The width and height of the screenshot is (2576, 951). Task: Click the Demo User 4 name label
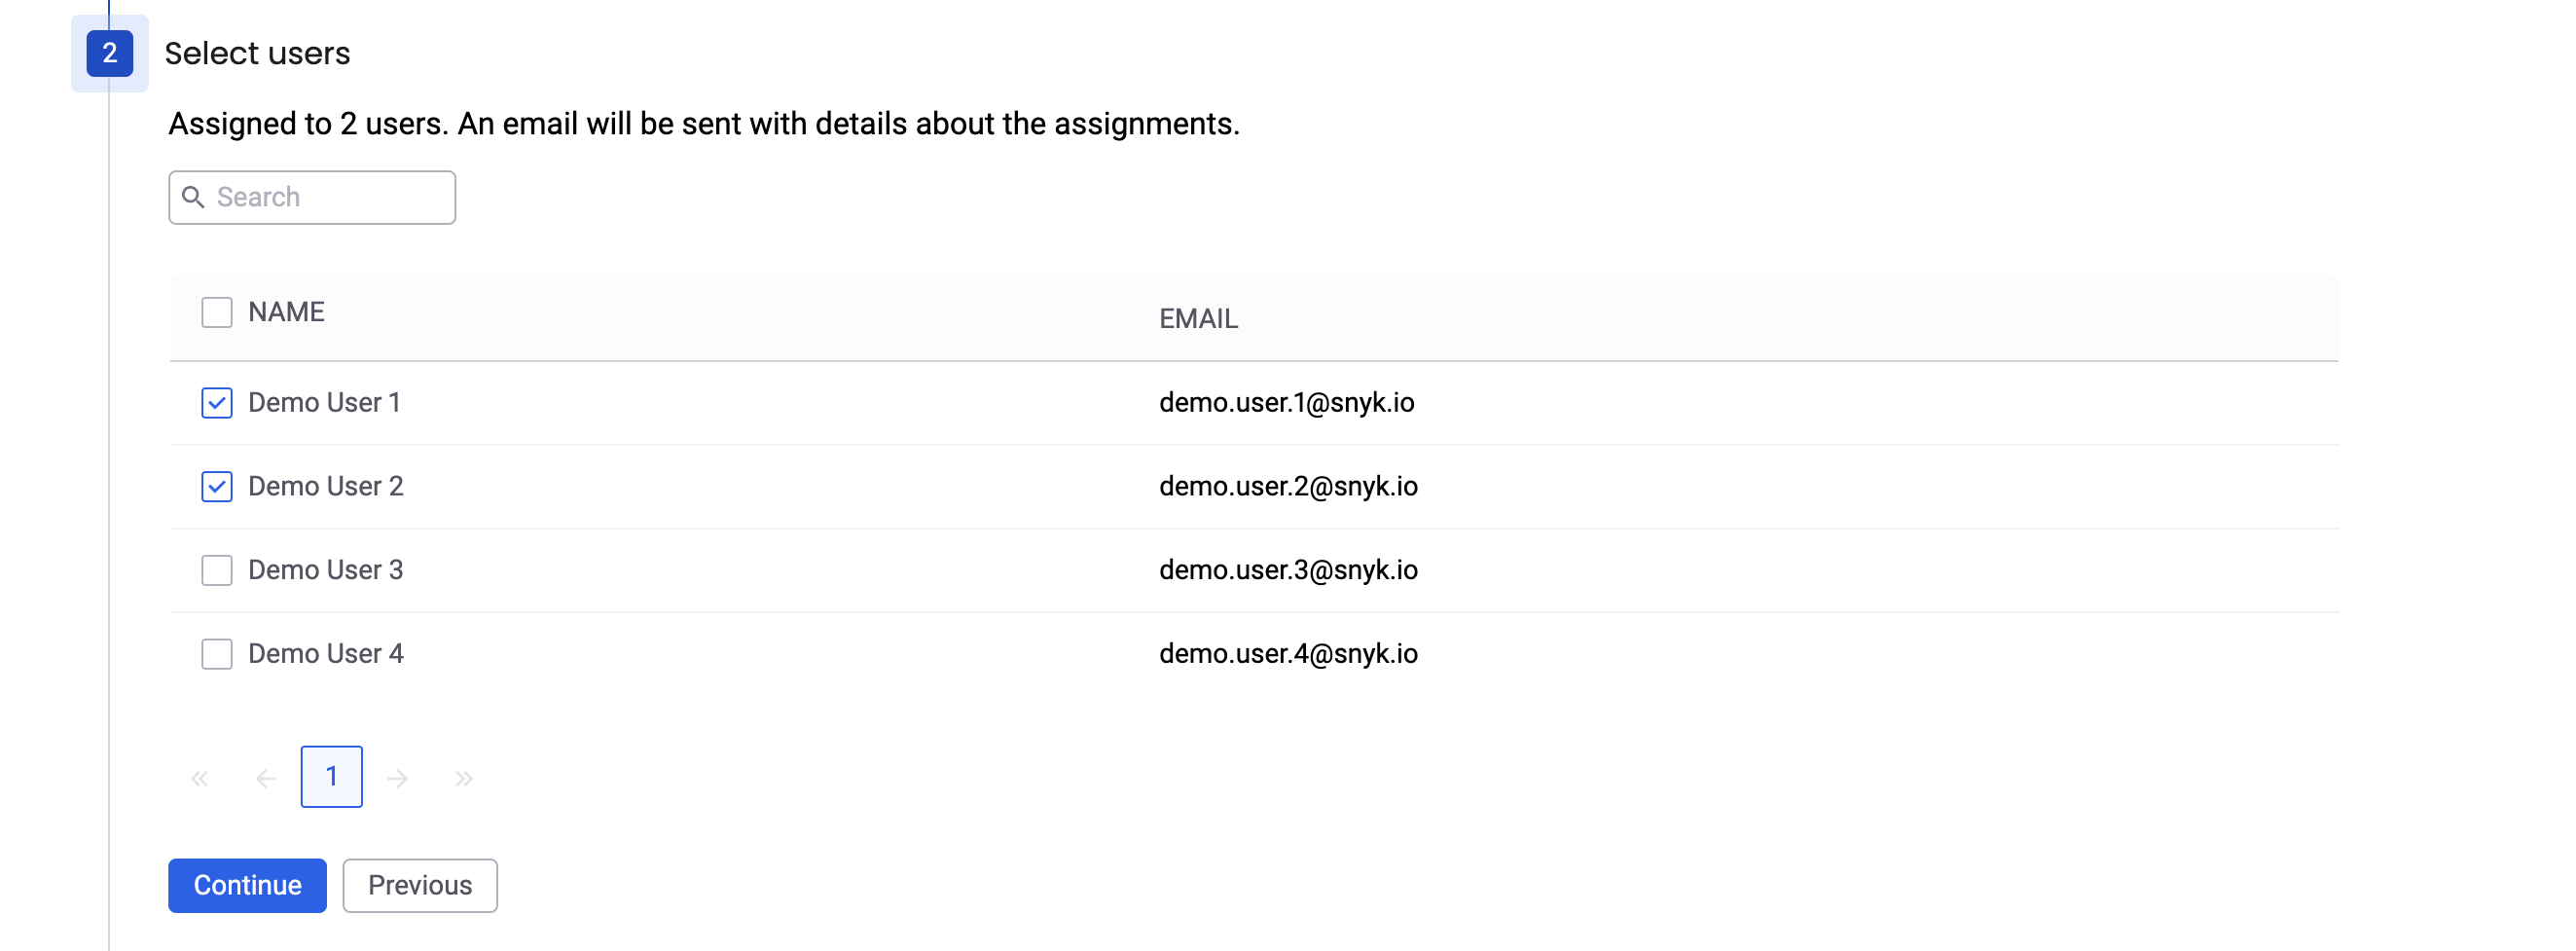pos(326,654)
